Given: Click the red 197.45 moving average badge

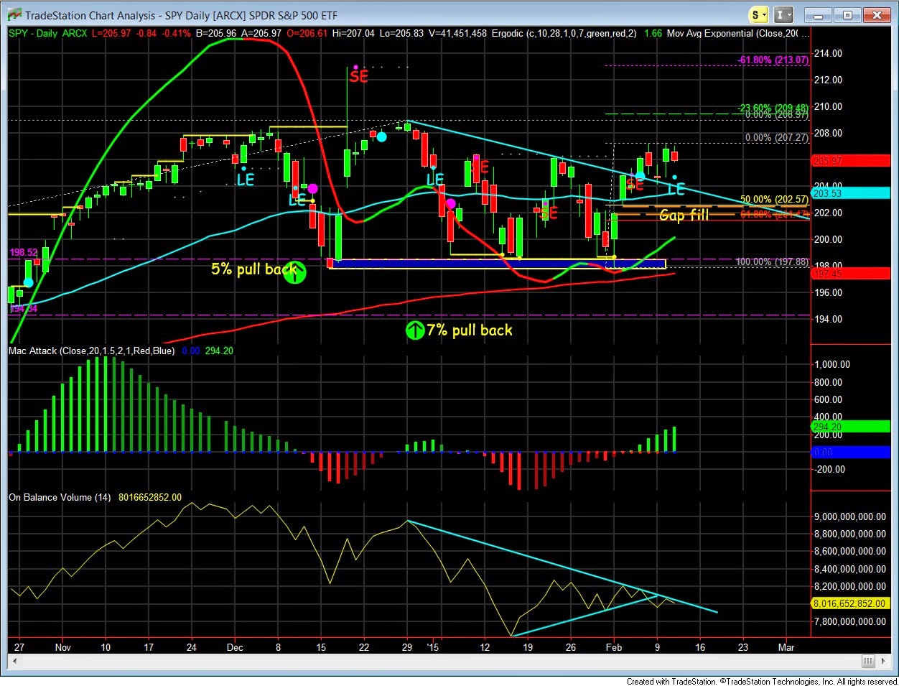Looking at the screenshot, I should coord(852,274).
